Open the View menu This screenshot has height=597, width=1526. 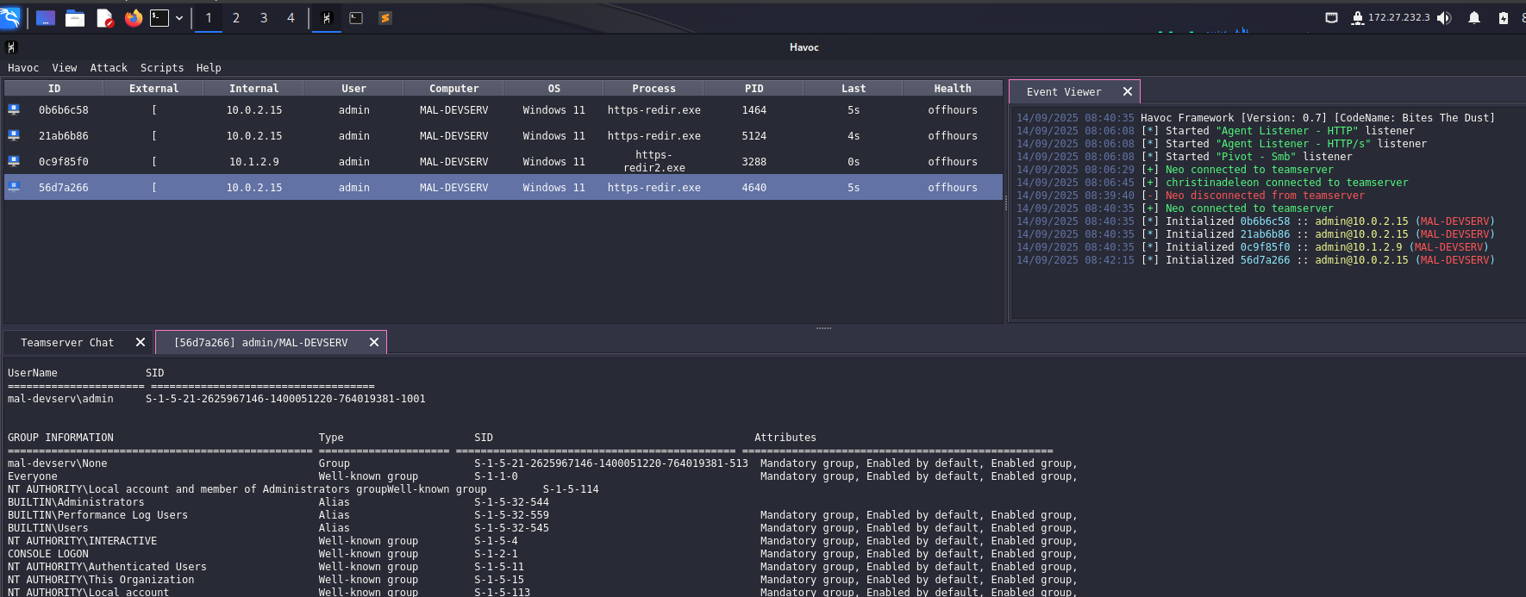click(x=65, y=68)
